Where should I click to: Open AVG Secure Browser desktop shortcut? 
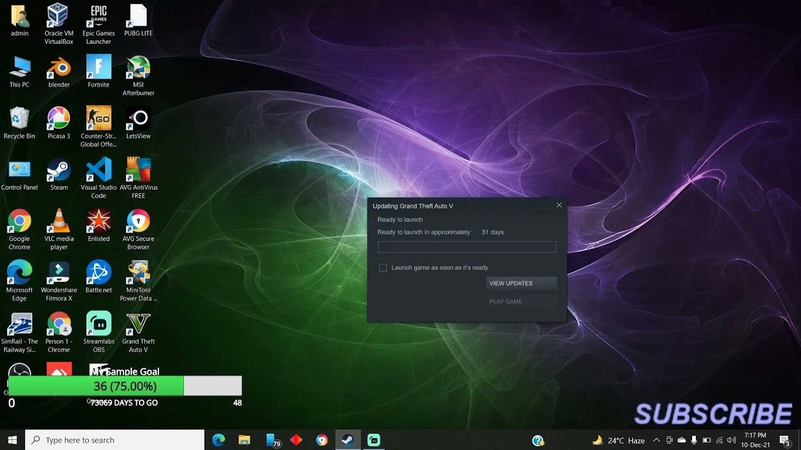(138, 229)
